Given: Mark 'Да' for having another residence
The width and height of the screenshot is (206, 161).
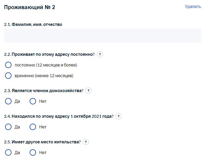Looking at the screenshot, I should coord(8,152).
